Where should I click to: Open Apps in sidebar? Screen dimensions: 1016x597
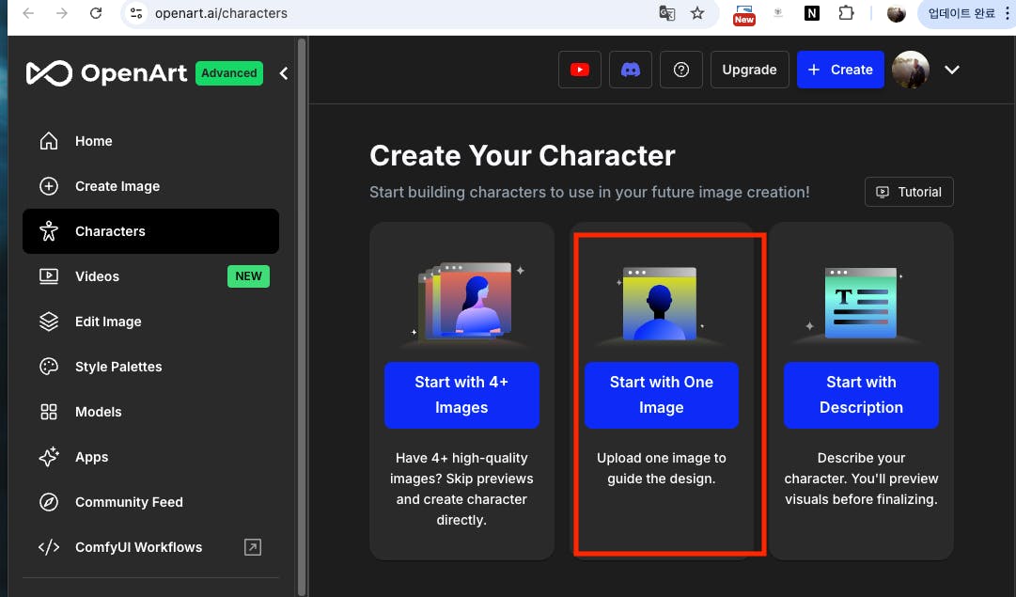[x=150, y=457]
